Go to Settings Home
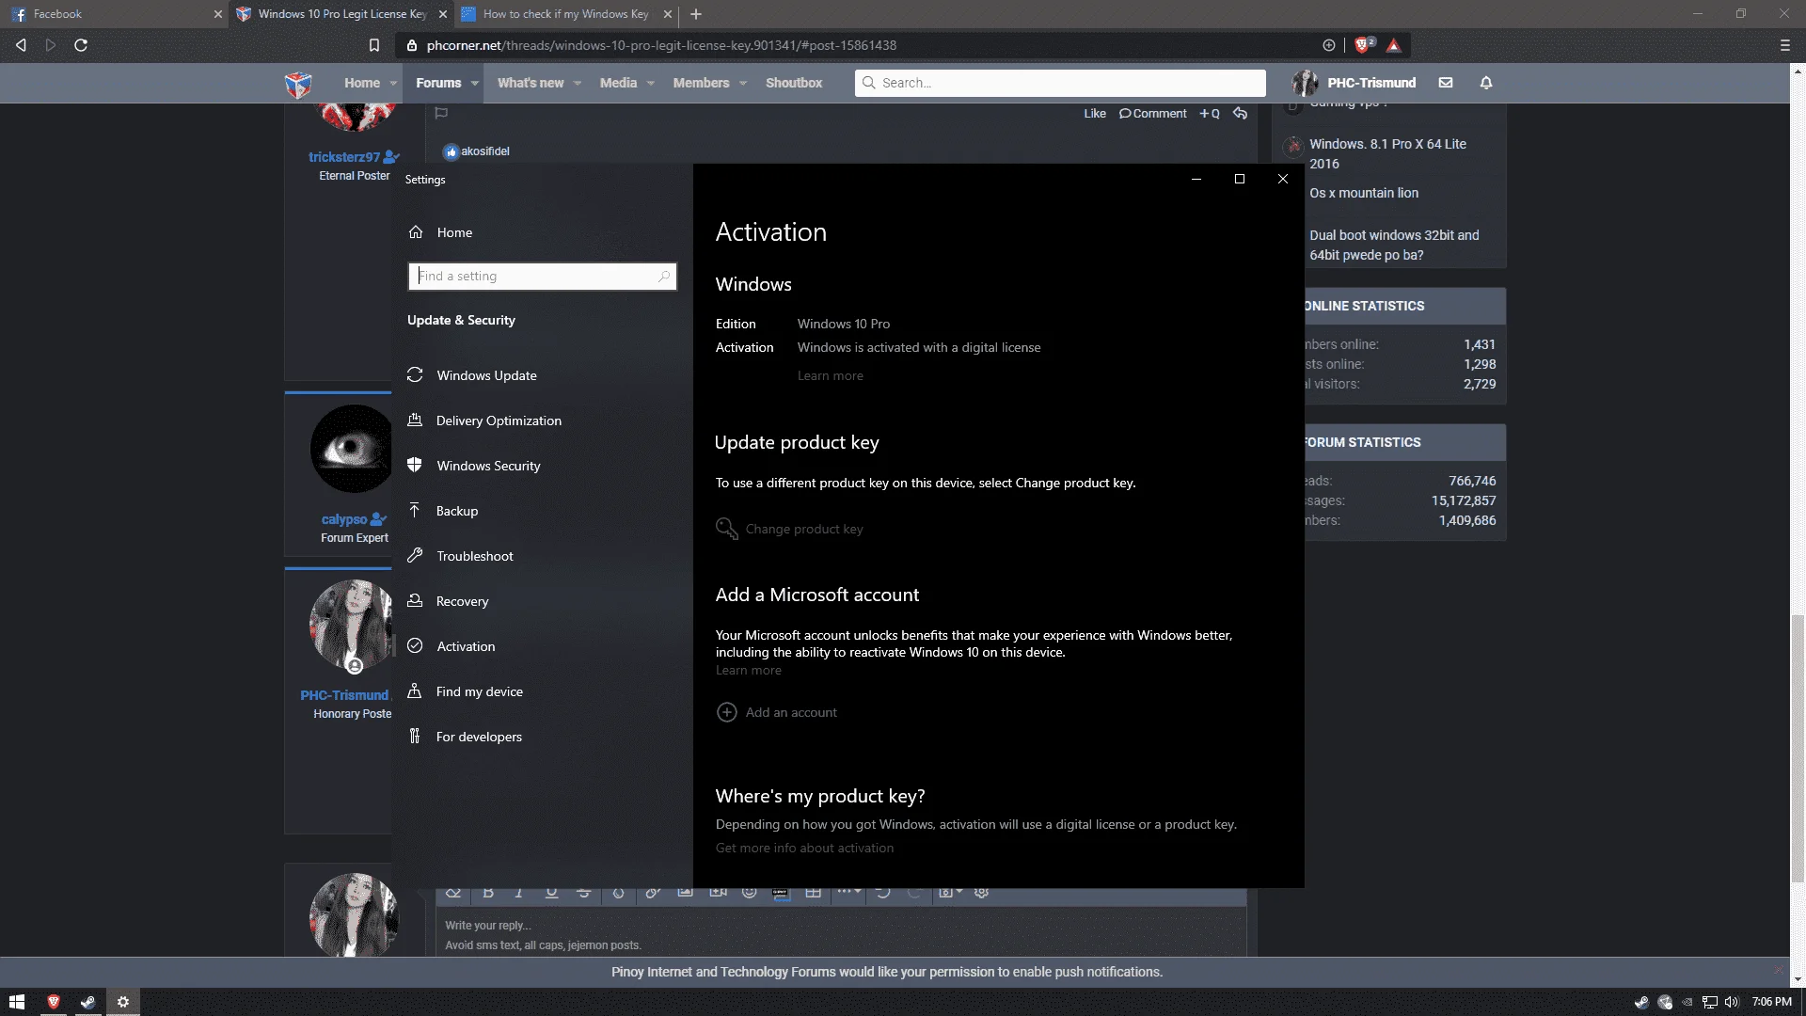 [440, 232]
